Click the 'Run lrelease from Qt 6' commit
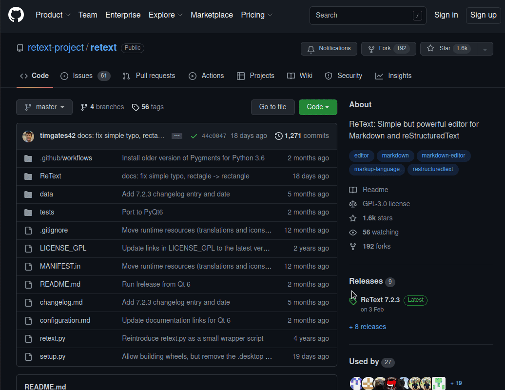This screenshot has width=505, height=390. point(156,284)
